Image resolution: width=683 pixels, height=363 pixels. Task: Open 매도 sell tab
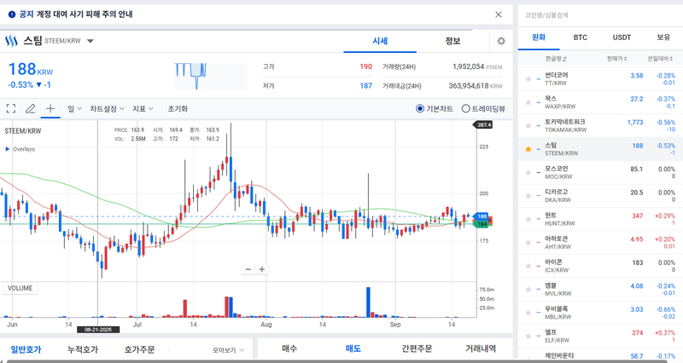(353, 349)
